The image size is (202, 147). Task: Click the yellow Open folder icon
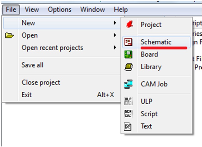pos(10,36)
